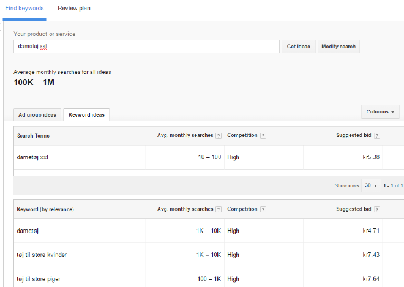Click help icon beside Avg. monthly searches in Search Terms table
The height and width of the screenshot is (287, 404).
pyautogui.click(x=219, y=136)
